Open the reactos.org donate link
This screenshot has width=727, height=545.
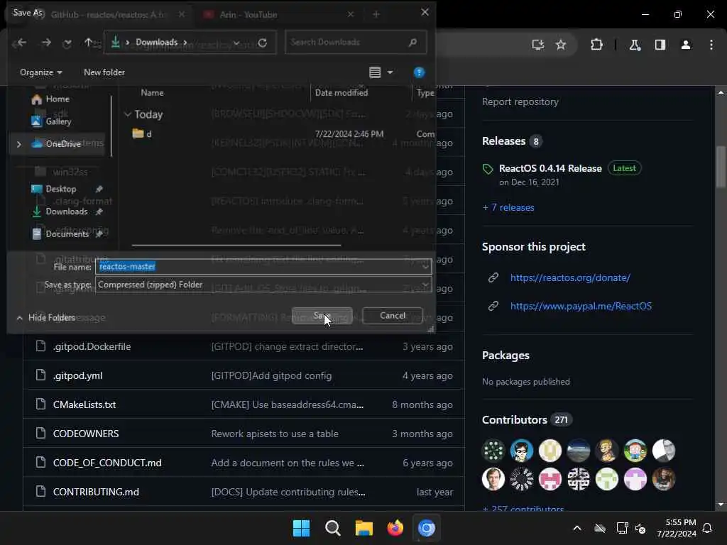click(570, 277)
